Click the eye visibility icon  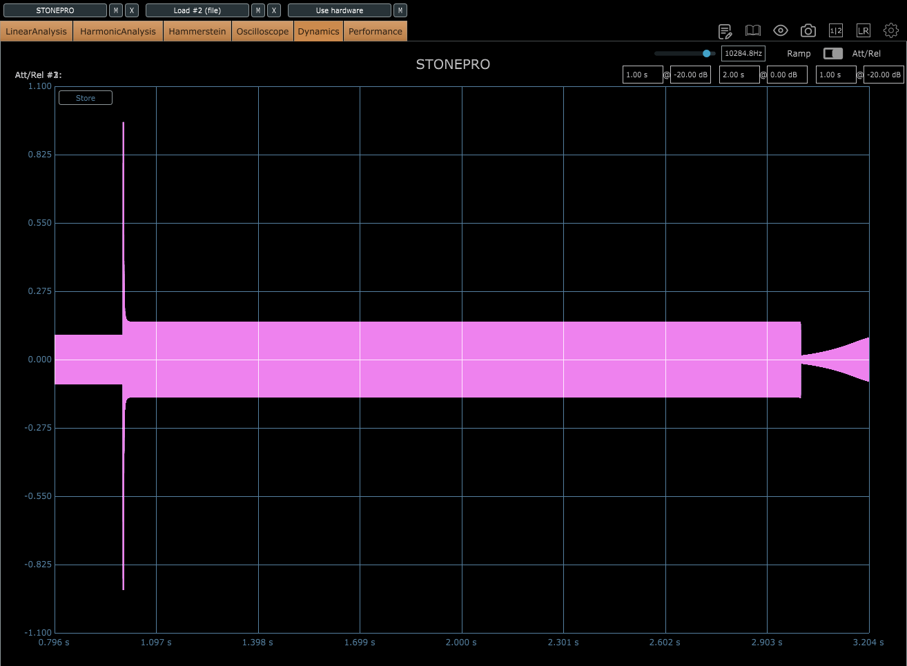click(x=781, y=30)
